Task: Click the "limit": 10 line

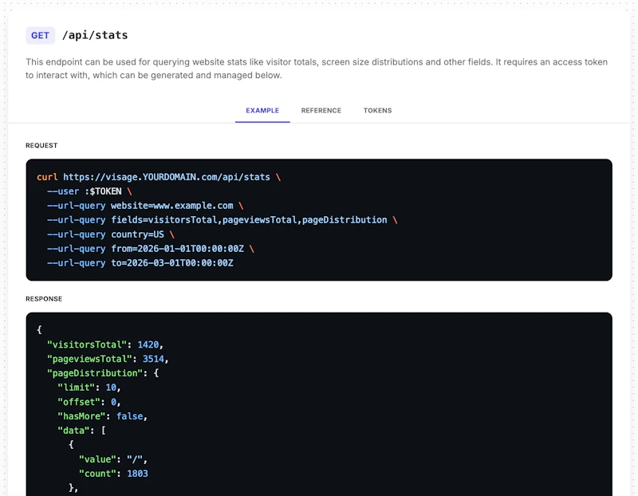Action: 89,388
